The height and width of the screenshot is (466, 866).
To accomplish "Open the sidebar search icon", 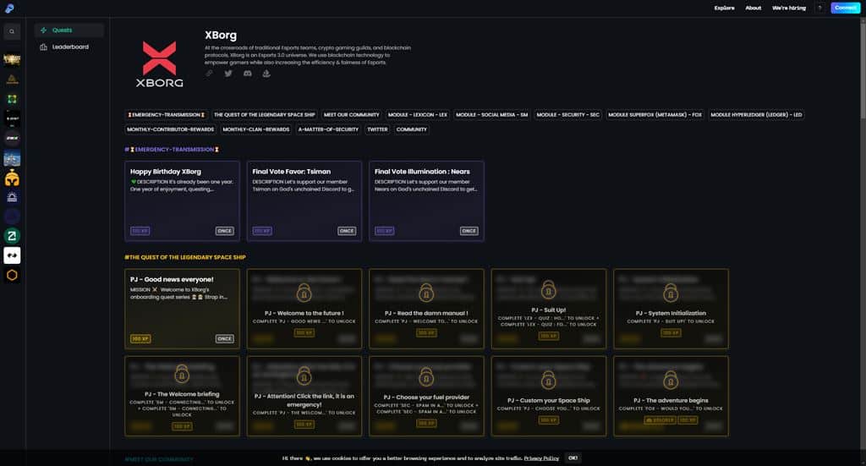I will [x=12, y=31].
